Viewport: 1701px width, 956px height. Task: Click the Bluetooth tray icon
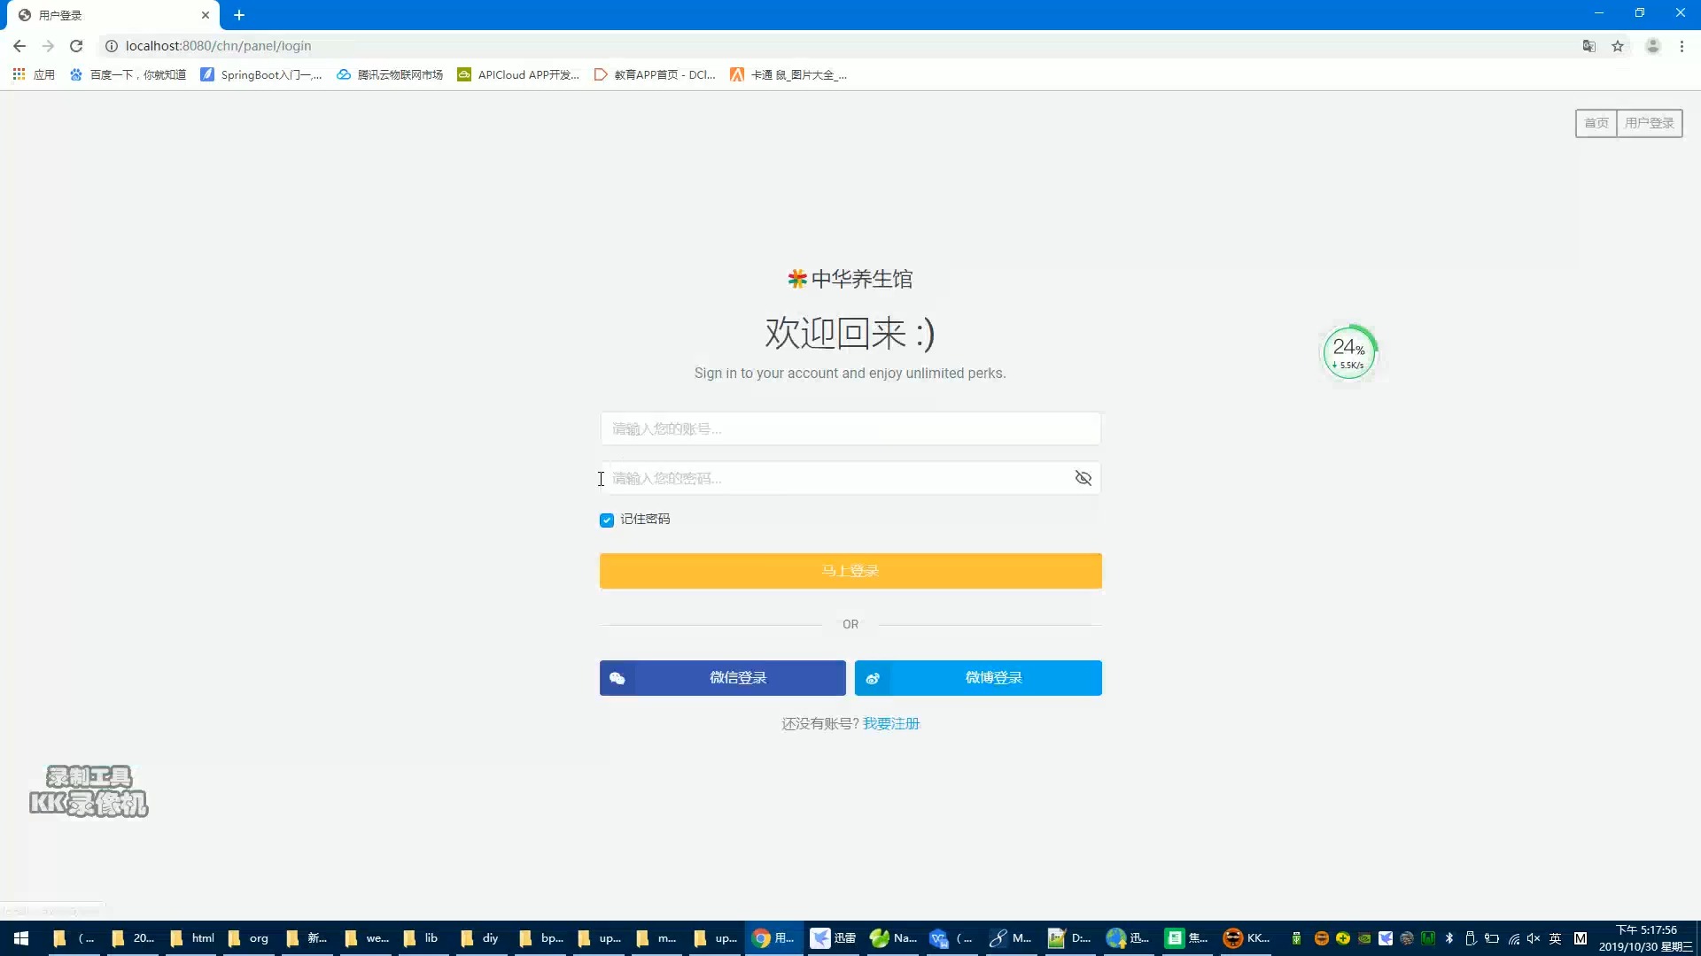coord(1449,938)
